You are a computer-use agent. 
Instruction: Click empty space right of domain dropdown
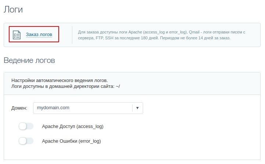[198, 108]
